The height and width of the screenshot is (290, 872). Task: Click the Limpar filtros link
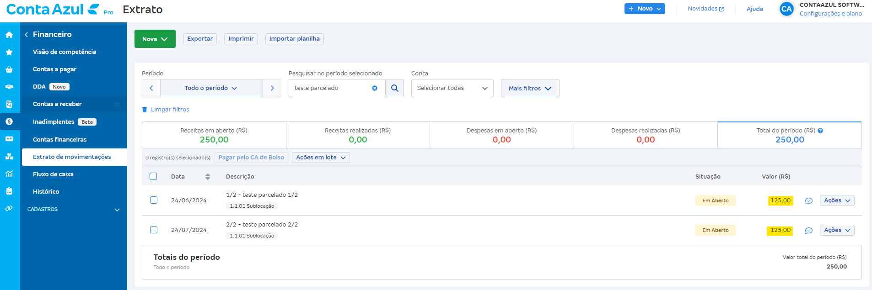[x=170, y=110]
